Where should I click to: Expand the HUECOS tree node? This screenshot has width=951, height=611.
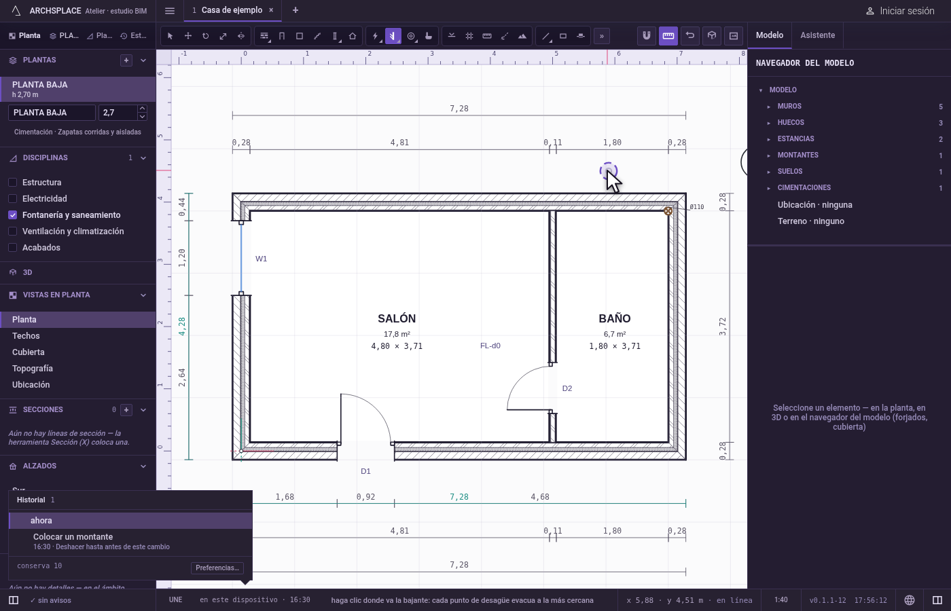[769, 123]
